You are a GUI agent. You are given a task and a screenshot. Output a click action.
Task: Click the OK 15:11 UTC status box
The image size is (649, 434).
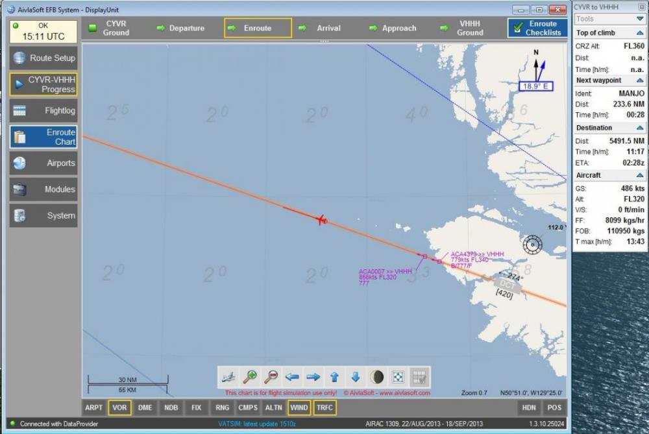[43, 31]
